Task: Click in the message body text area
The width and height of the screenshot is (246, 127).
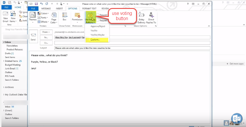Action: point(119,87)
